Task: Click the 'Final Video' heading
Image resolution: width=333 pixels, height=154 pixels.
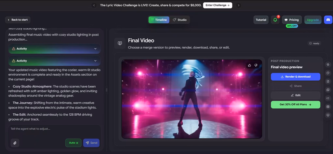Action: coord(141,41)
